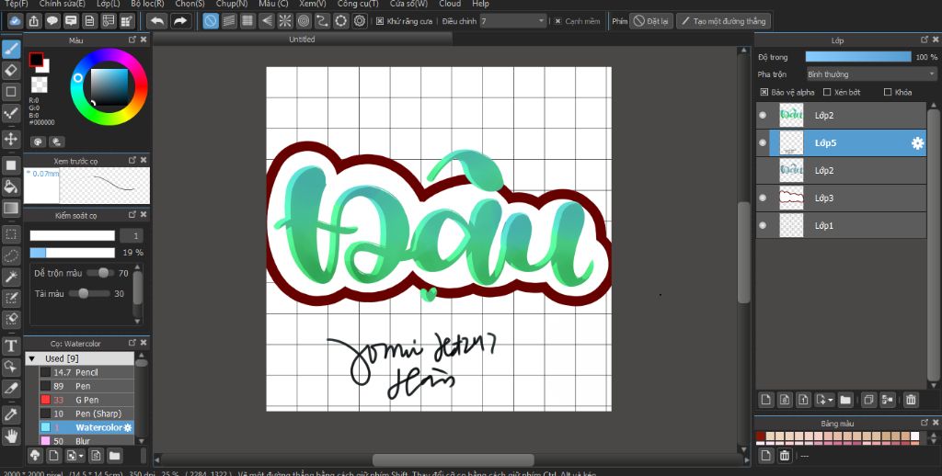Select the Eyedropper tool
This screenshot has height=476, width=942.
[11, 414]
